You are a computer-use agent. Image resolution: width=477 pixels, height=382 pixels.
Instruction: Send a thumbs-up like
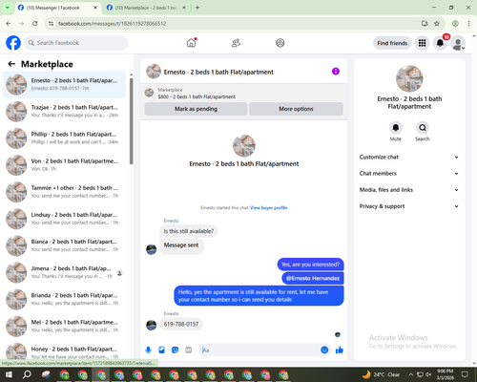click(340, 350)
